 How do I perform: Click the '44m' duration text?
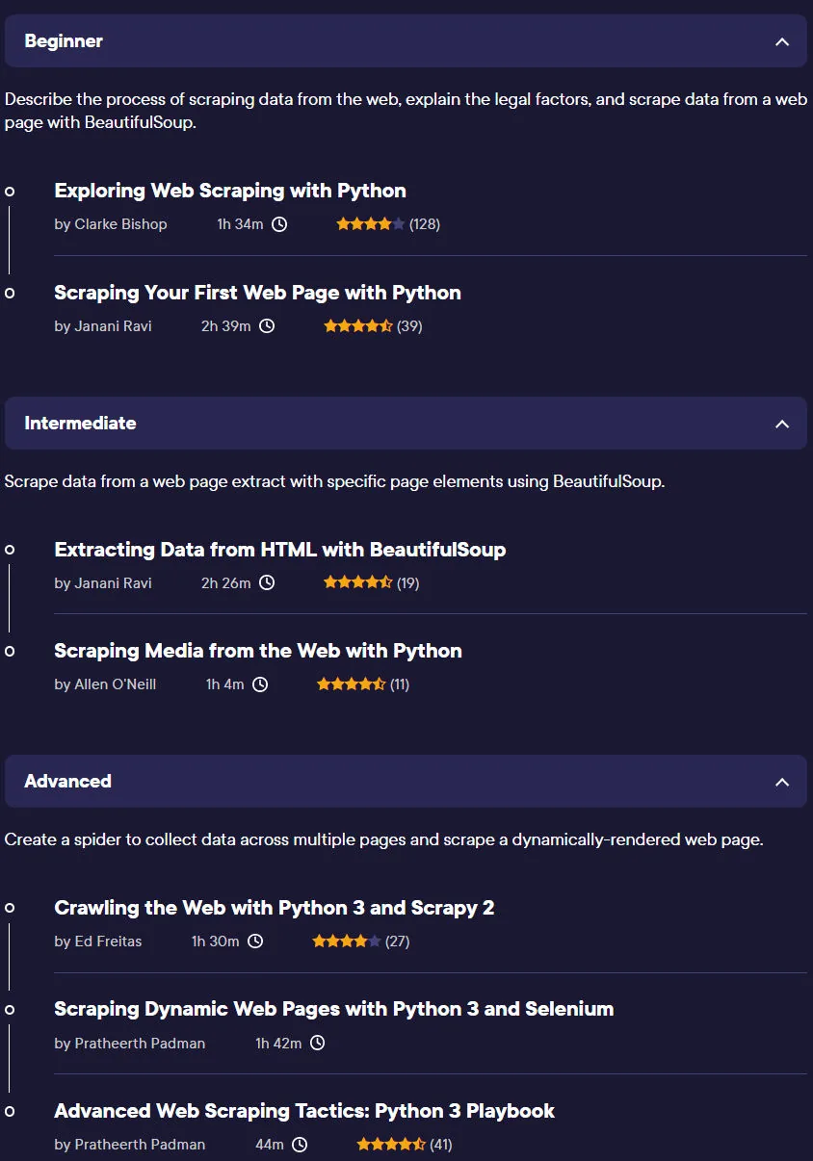click(270, 1145)
